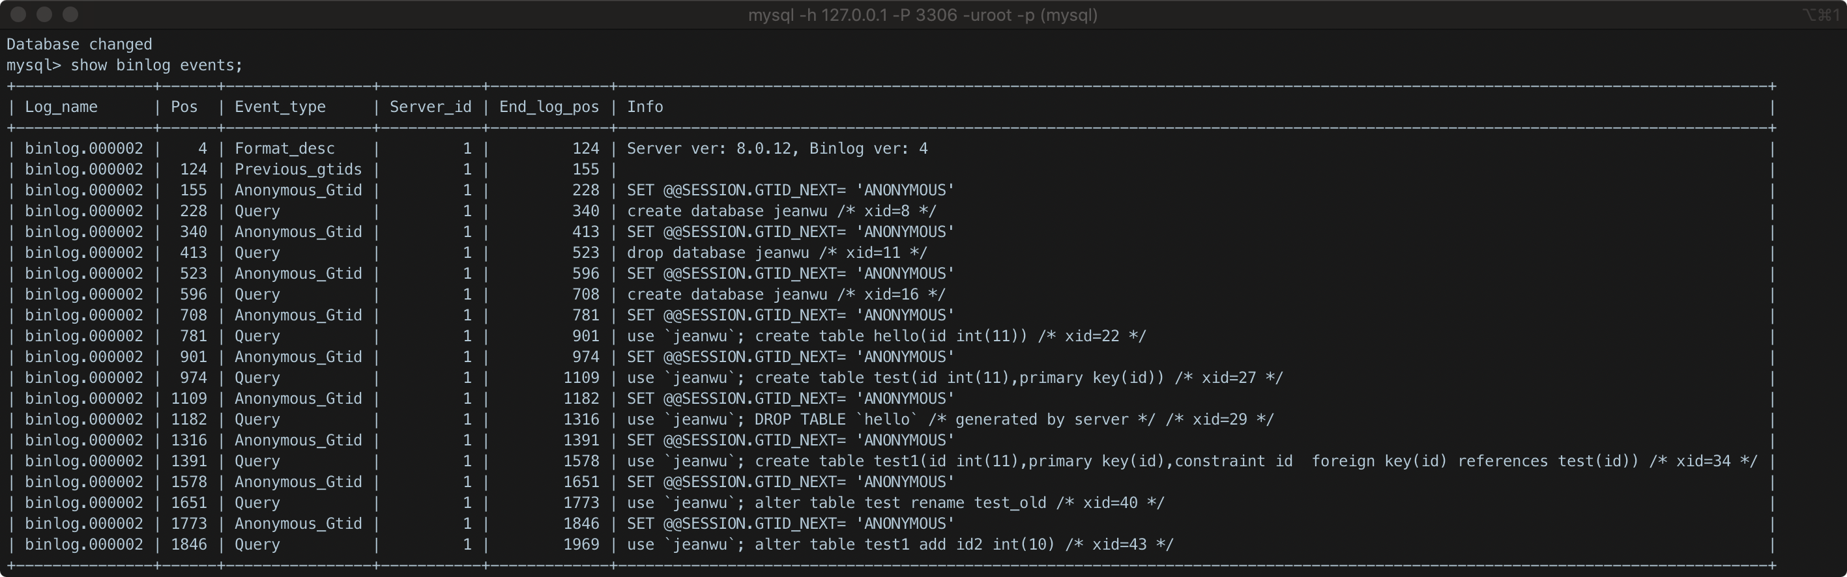Click the 'Database changed' output line
Viewport: 1847px width, 577px height.
coord(79,44)
